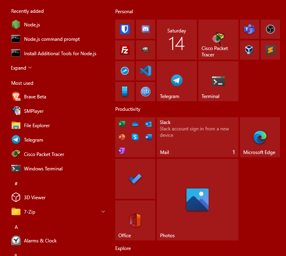Open the FileZilla tile
This screenshot has width=286, height=256.
click(125, 50)
